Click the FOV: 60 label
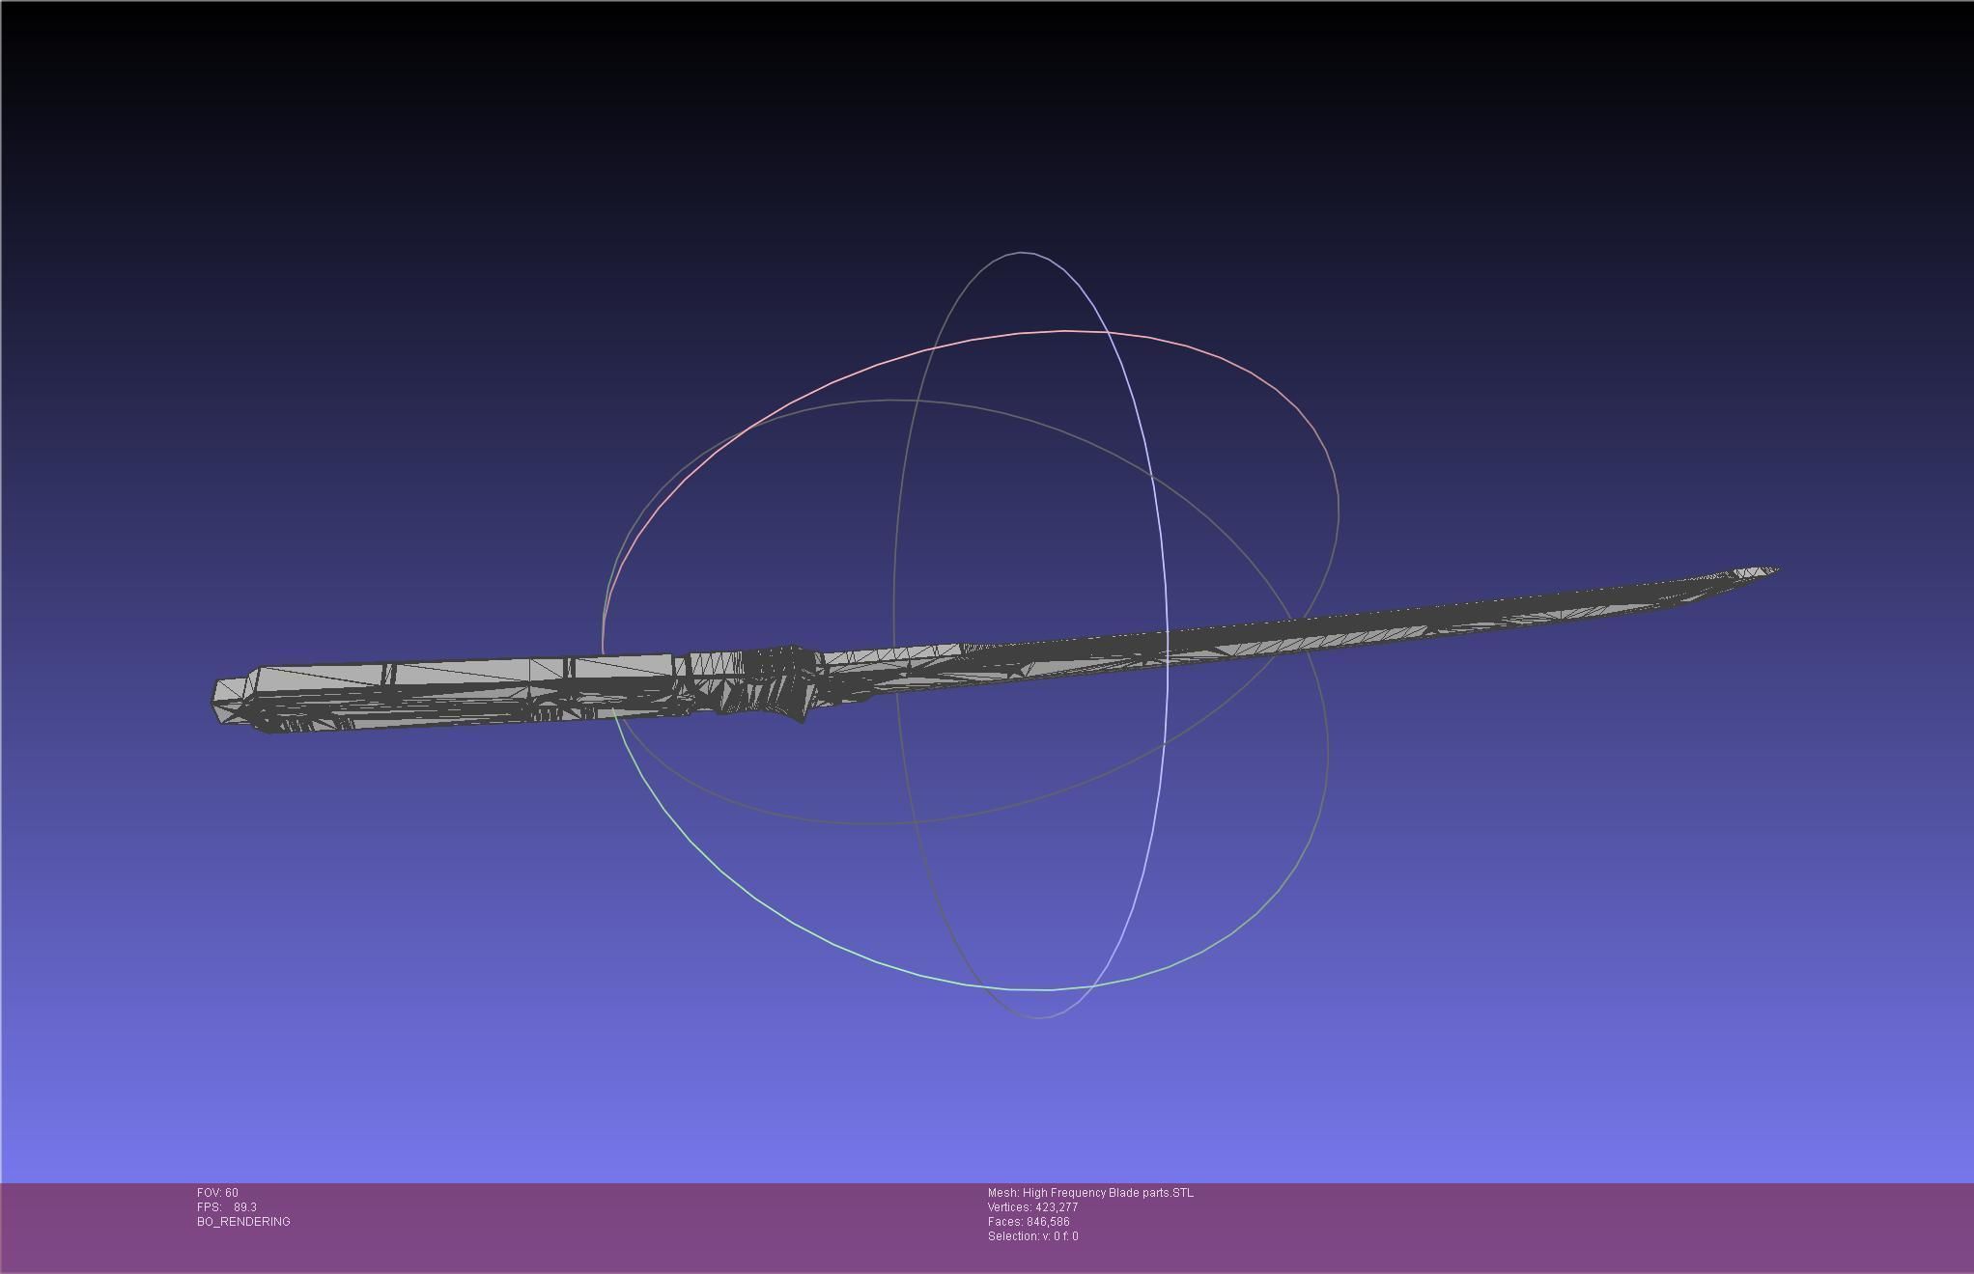Image resolution: width=1974 pixels, height=1274 pixels. pos(217,1193)
